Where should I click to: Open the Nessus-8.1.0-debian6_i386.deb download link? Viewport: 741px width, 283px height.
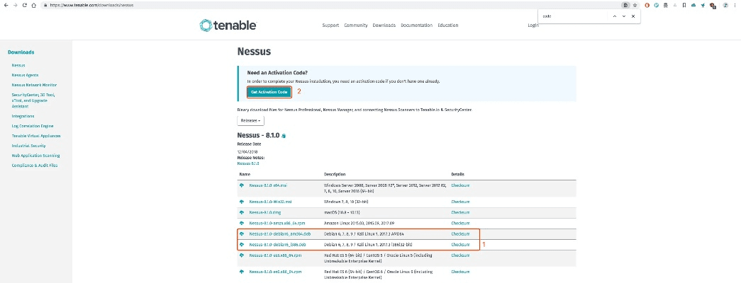[277, 245]
